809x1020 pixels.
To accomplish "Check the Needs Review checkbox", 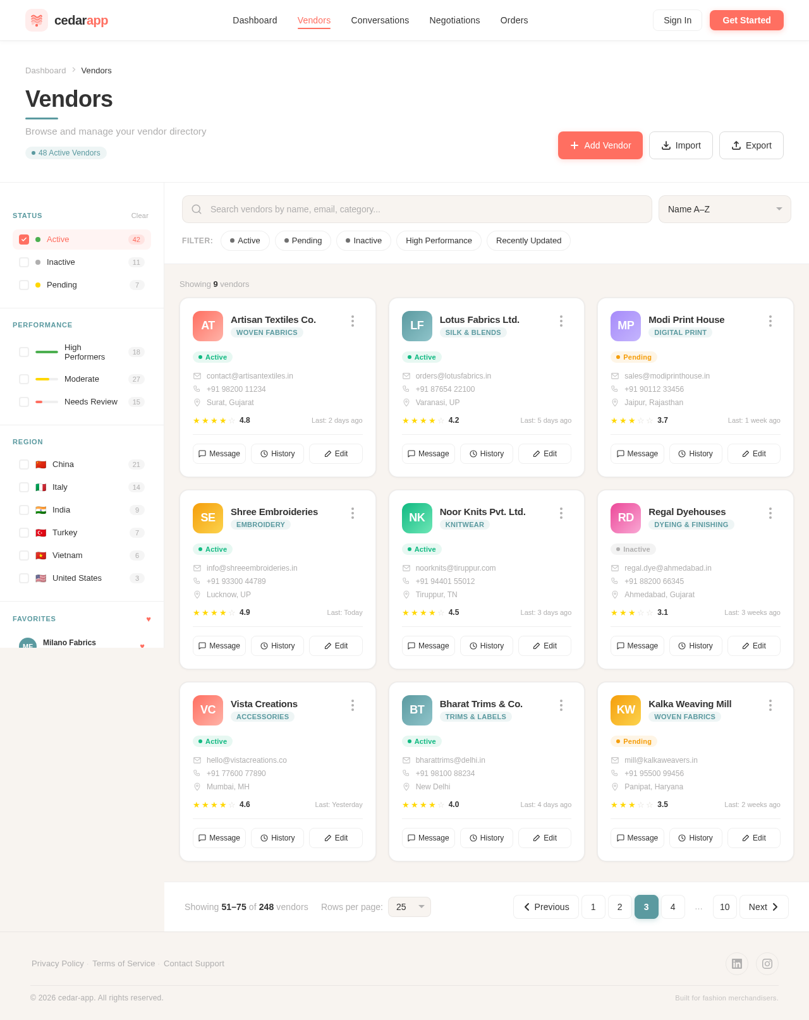I will coord(24,402).
